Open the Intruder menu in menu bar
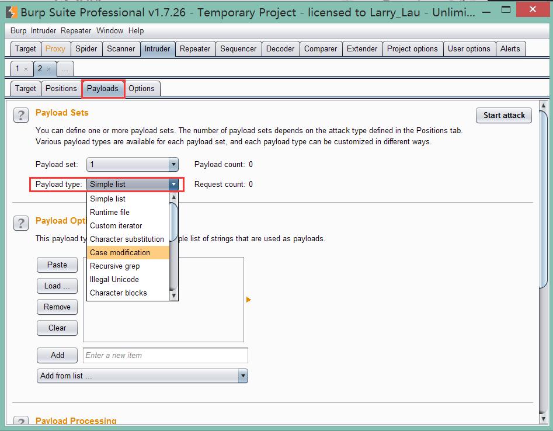This screenshot has width=553, height=431. (43, 31)
